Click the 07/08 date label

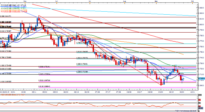[x=98, y=92]
